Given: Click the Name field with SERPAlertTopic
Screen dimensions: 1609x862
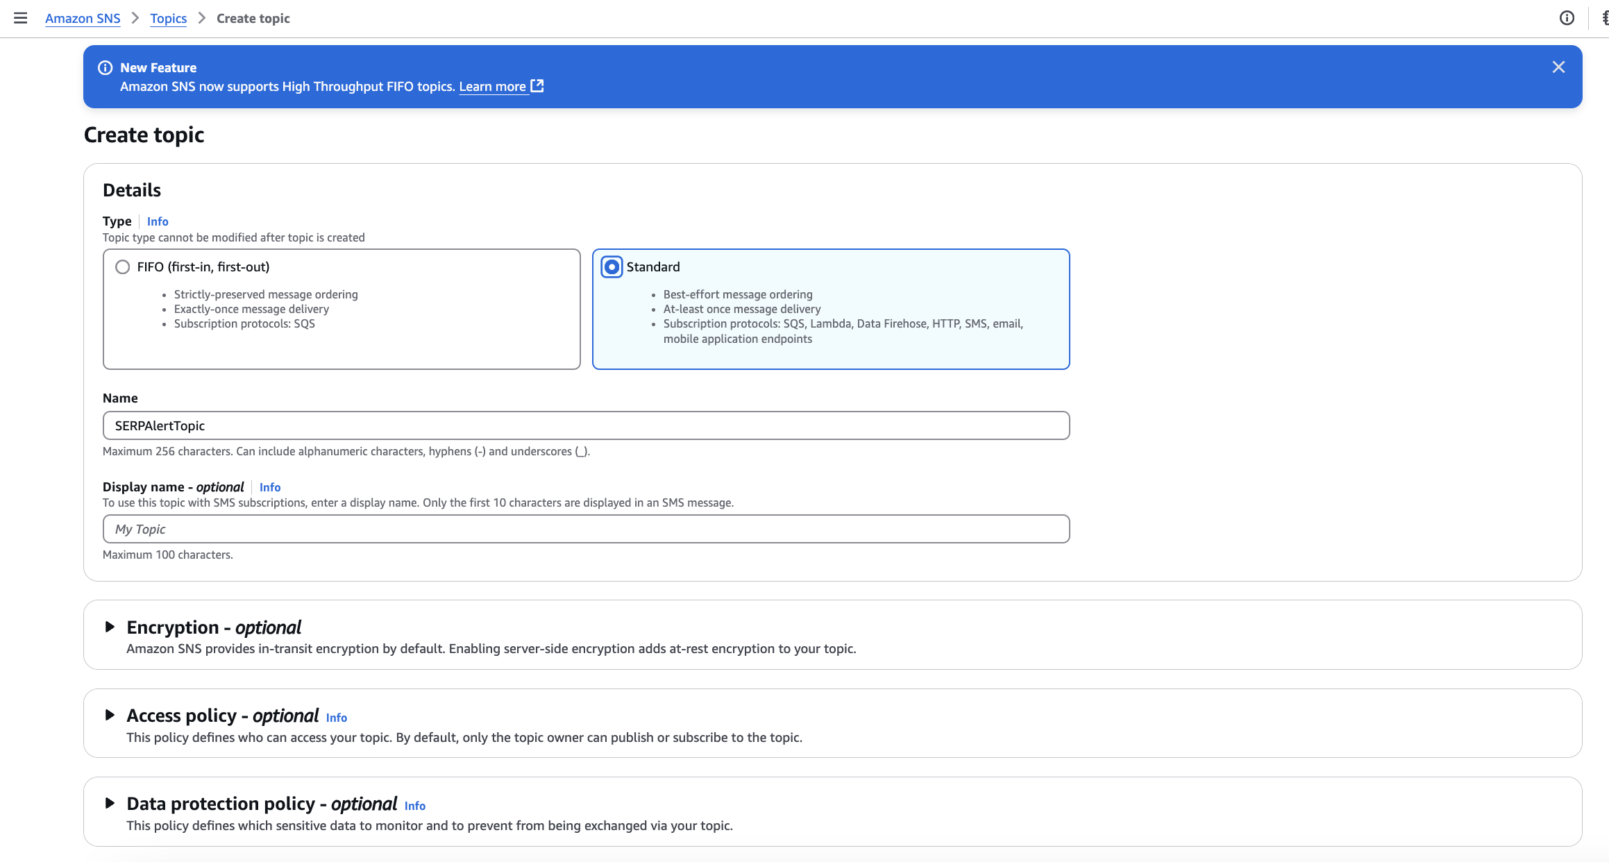Looking at the screenshot, I should pos(586,425).
